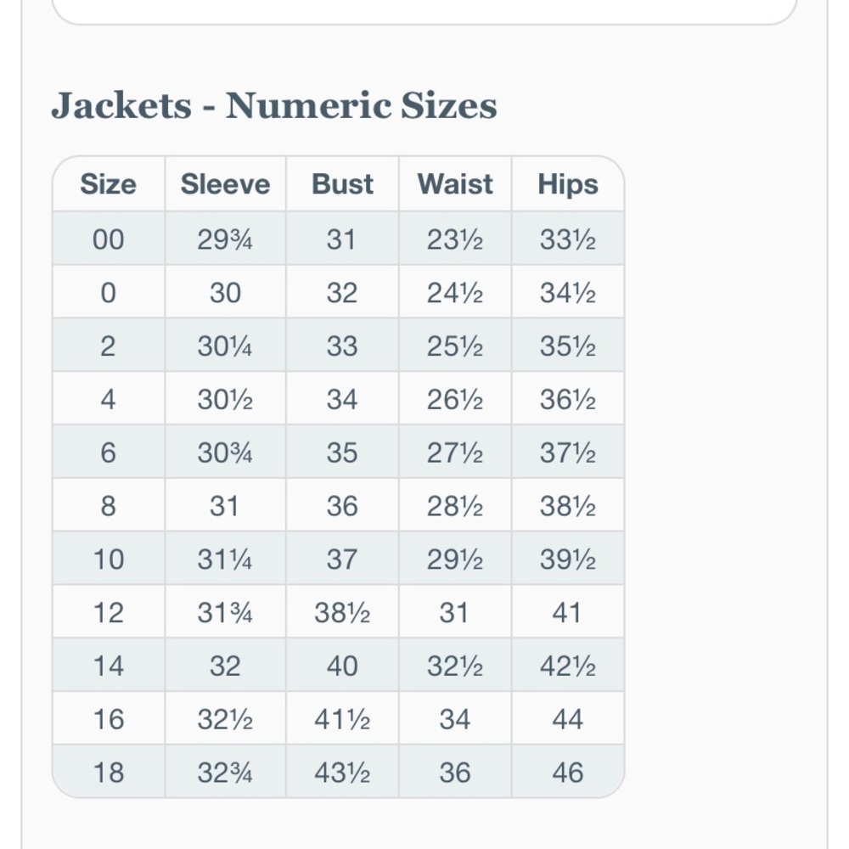Viewport: 849px width, 849px height.
Task: Click the size 6 row label
Action: pos(109,453)
